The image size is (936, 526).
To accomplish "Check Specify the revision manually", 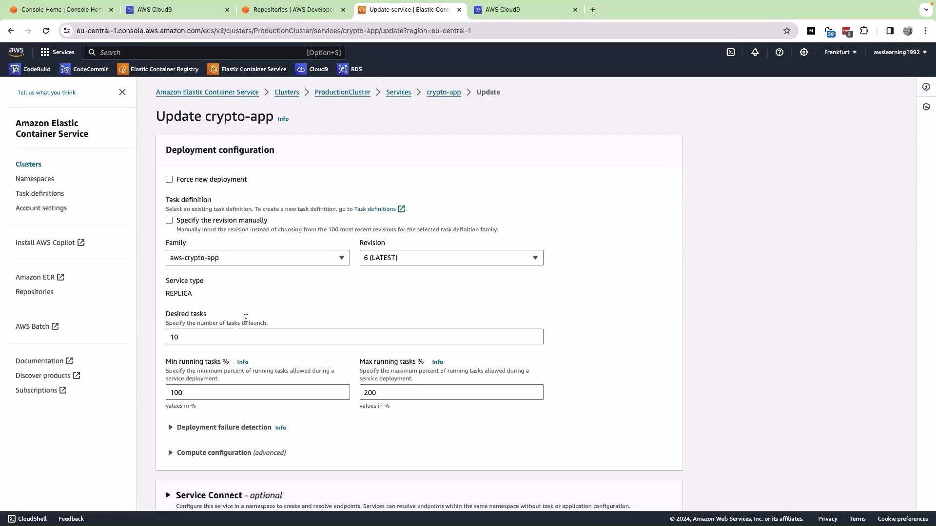I will coord(169,220).
